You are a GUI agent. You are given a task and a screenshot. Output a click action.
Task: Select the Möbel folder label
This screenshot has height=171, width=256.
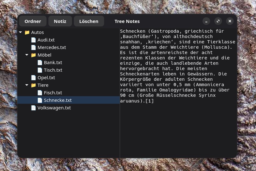(x=44, y=55)
